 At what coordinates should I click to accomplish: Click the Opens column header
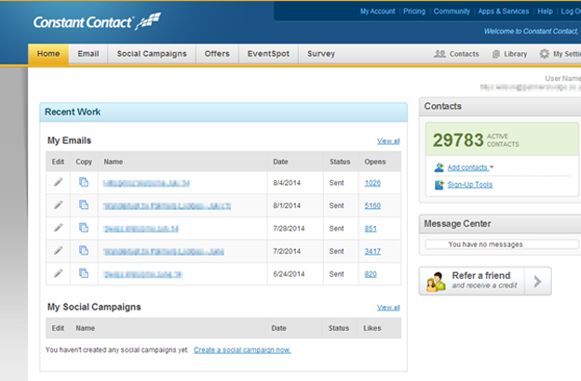tap(375, 162)
